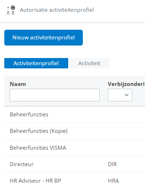Click the DIR value in Directeur row
The width and height of the screenshot is (145, 188).
(x=112, y=164)
